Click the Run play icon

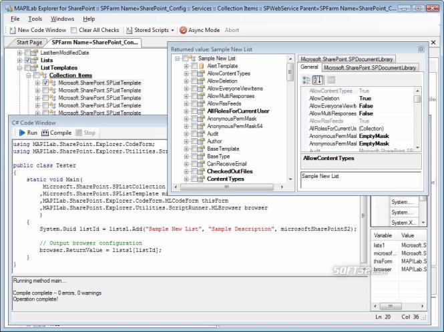22,133
